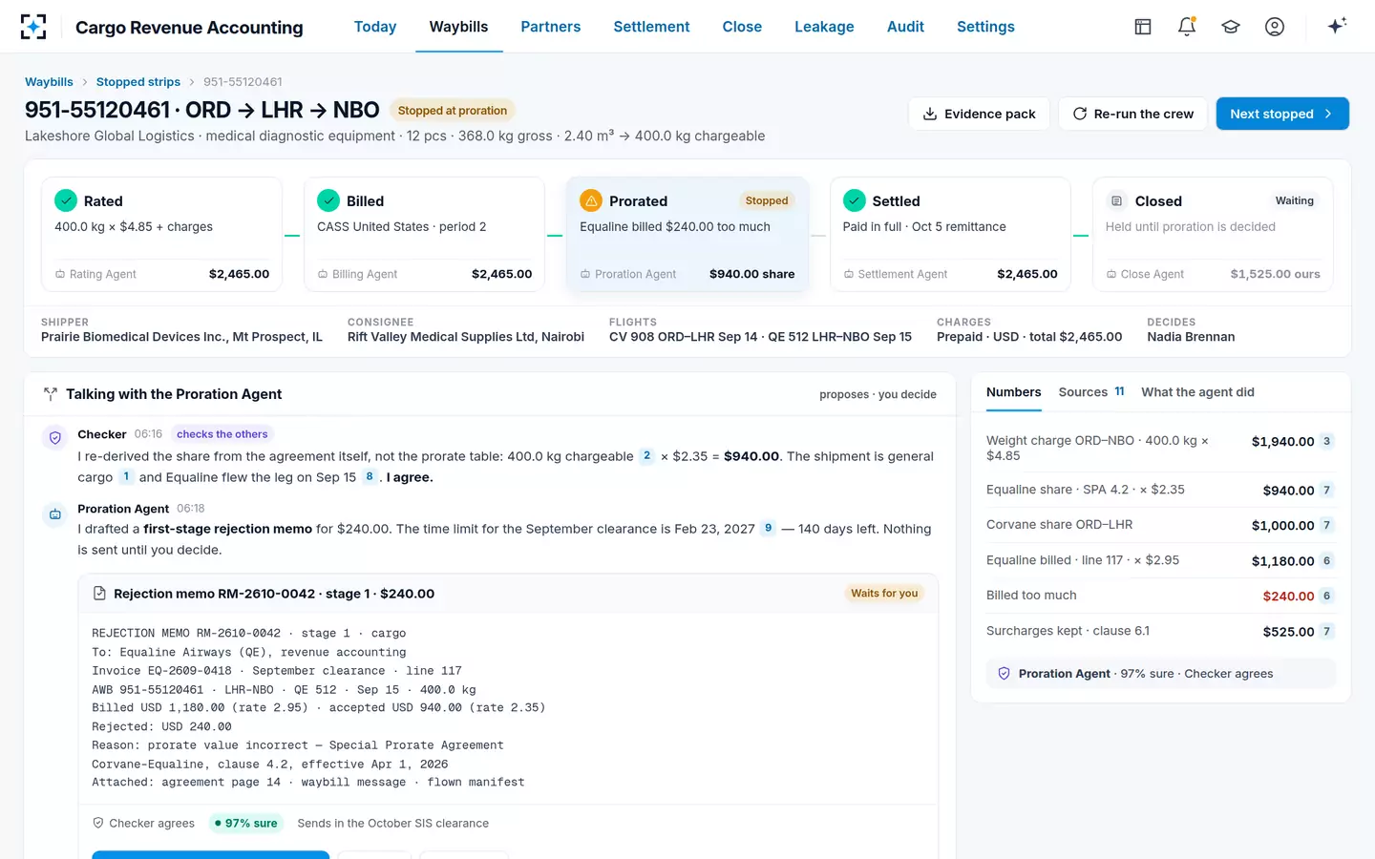The height and width of the screenshot is (859, 1375).
Task: Switch to the Today tab
Action: tap(375, 27)
